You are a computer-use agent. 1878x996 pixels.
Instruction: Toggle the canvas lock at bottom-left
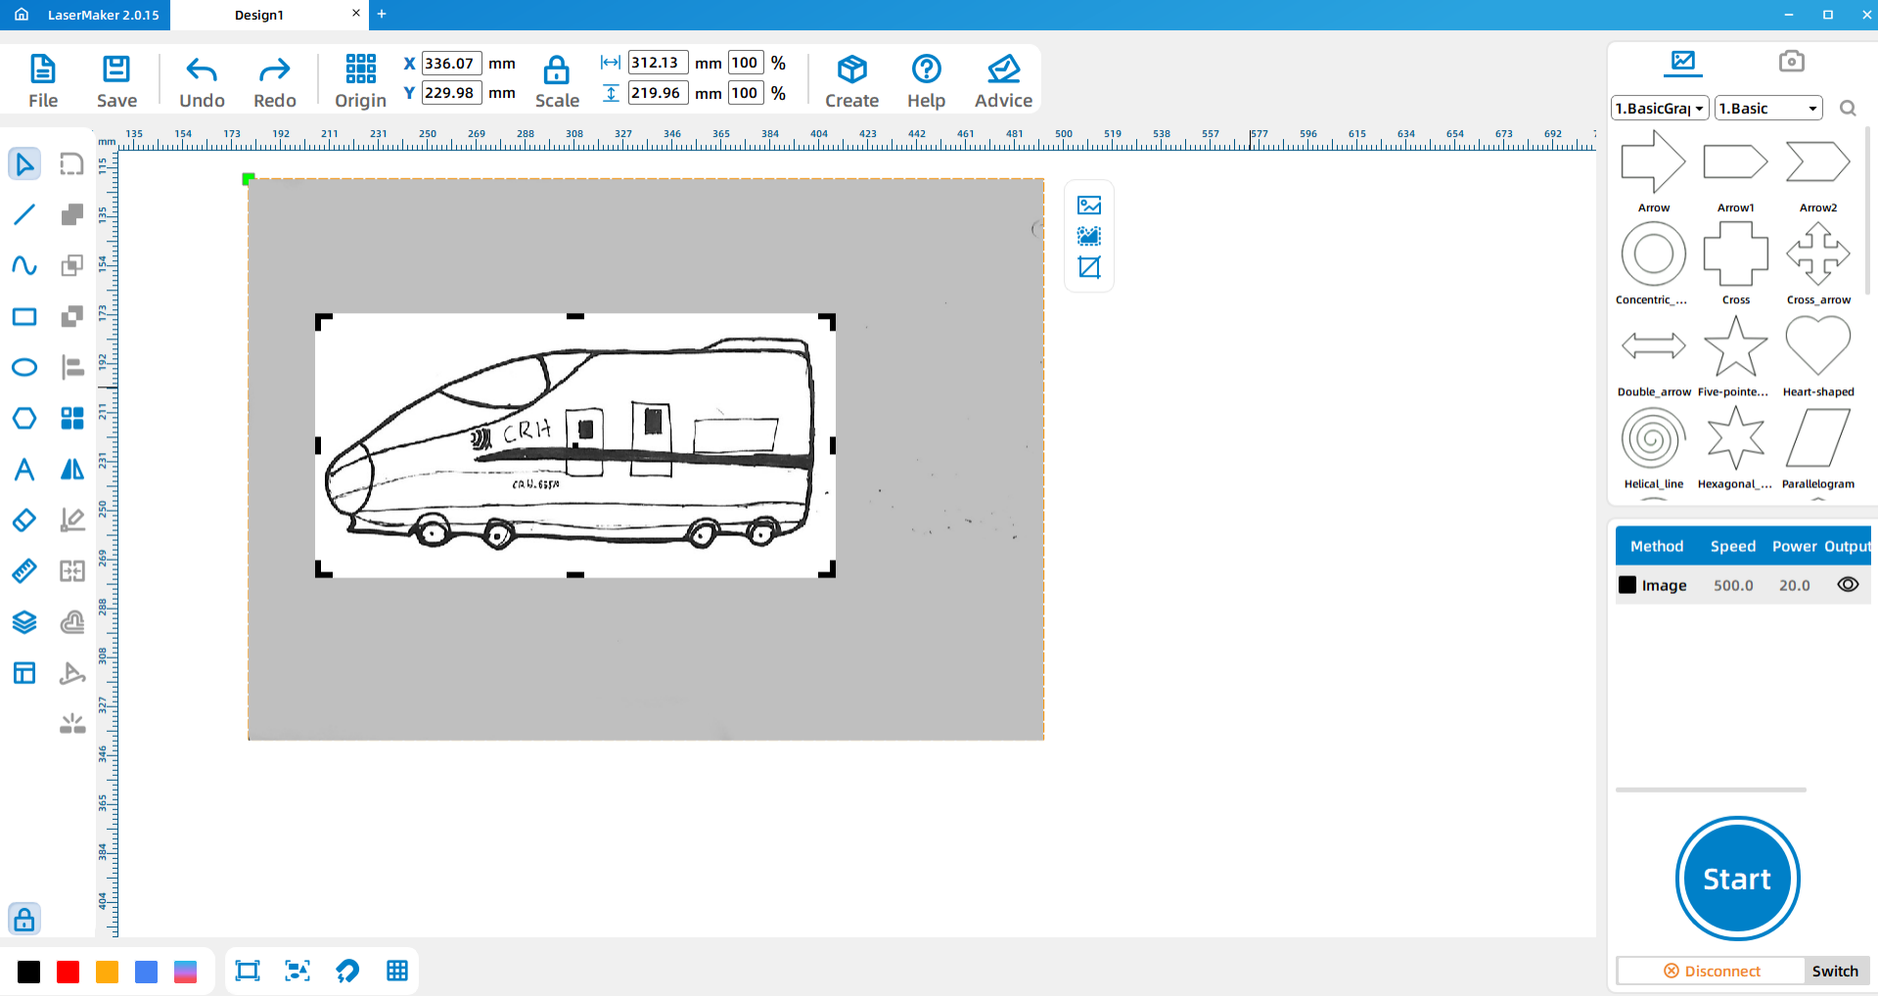click(x=24, y=919)
